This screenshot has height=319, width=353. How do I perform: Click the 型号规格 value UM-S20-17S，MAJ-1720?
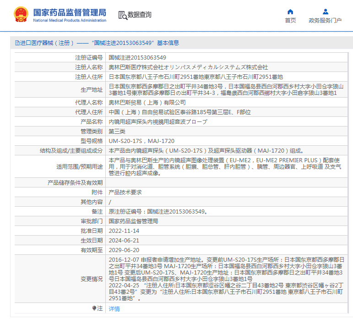click(x=141, y=141)
